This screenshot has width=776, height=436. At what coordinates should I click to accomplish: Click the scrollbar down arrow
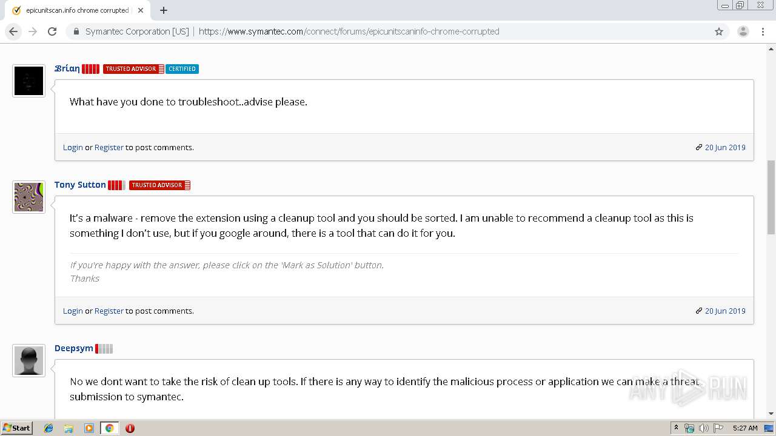(771, 414)
